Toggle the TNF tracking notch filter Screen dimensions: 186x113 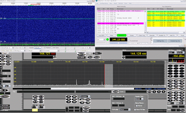(x=82, y=103)
